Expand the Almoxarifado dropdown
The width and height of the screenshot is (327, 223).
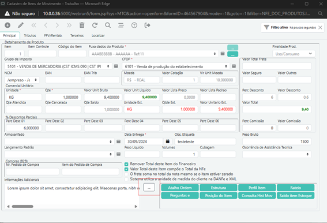coord(59,142)
